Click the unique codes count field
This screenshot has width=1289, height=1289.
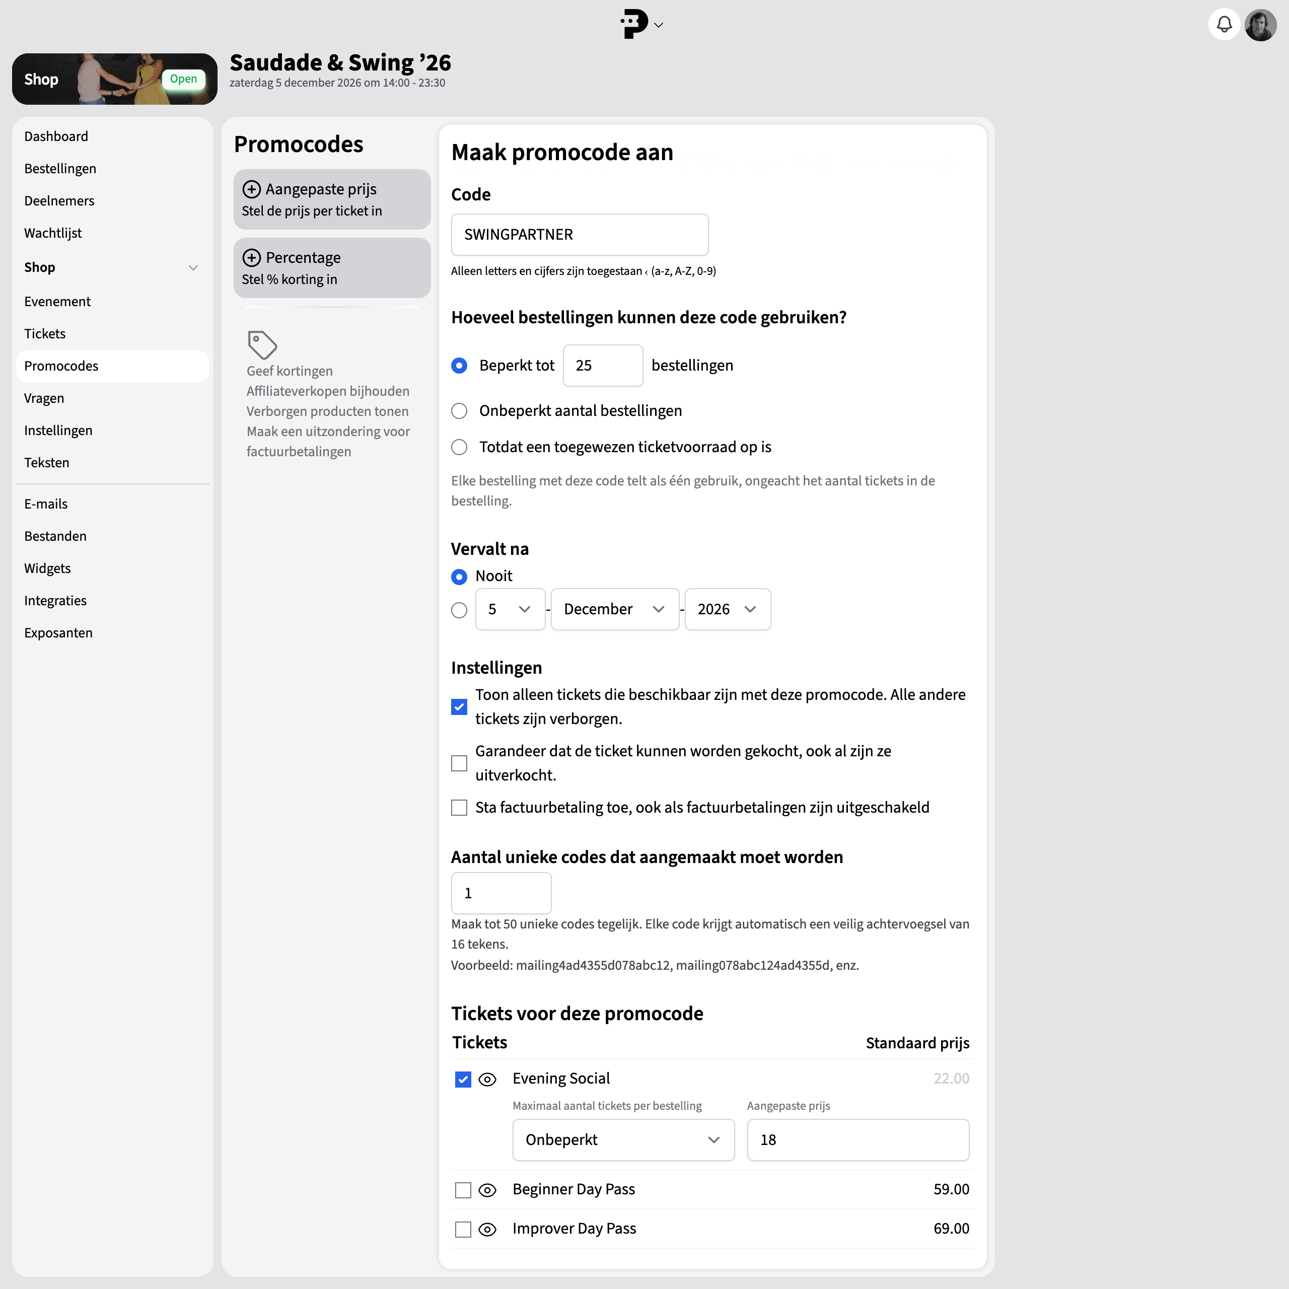click(502, 893)
